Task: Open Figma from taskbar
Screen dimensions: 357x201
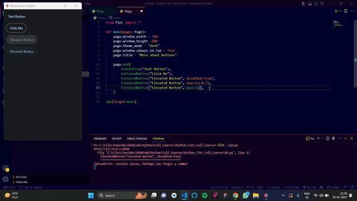Action: (225, 195)
